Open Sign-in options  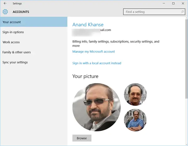[x=34, y=32]
